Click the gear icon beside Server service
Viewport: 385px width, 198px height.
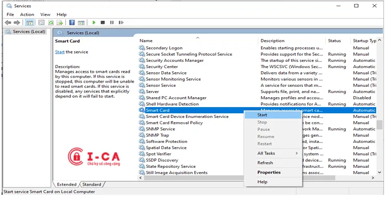(x=142, y=91)
